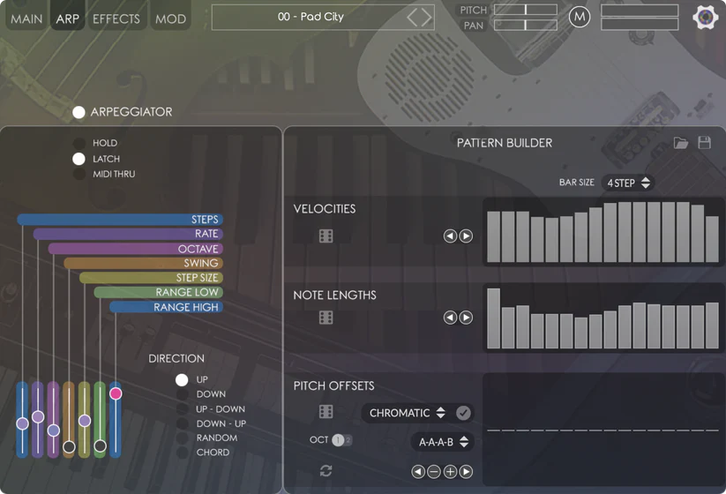Adjust the PAN slider in header
Viewport: 726px width, 494px height.
(526, 25)
